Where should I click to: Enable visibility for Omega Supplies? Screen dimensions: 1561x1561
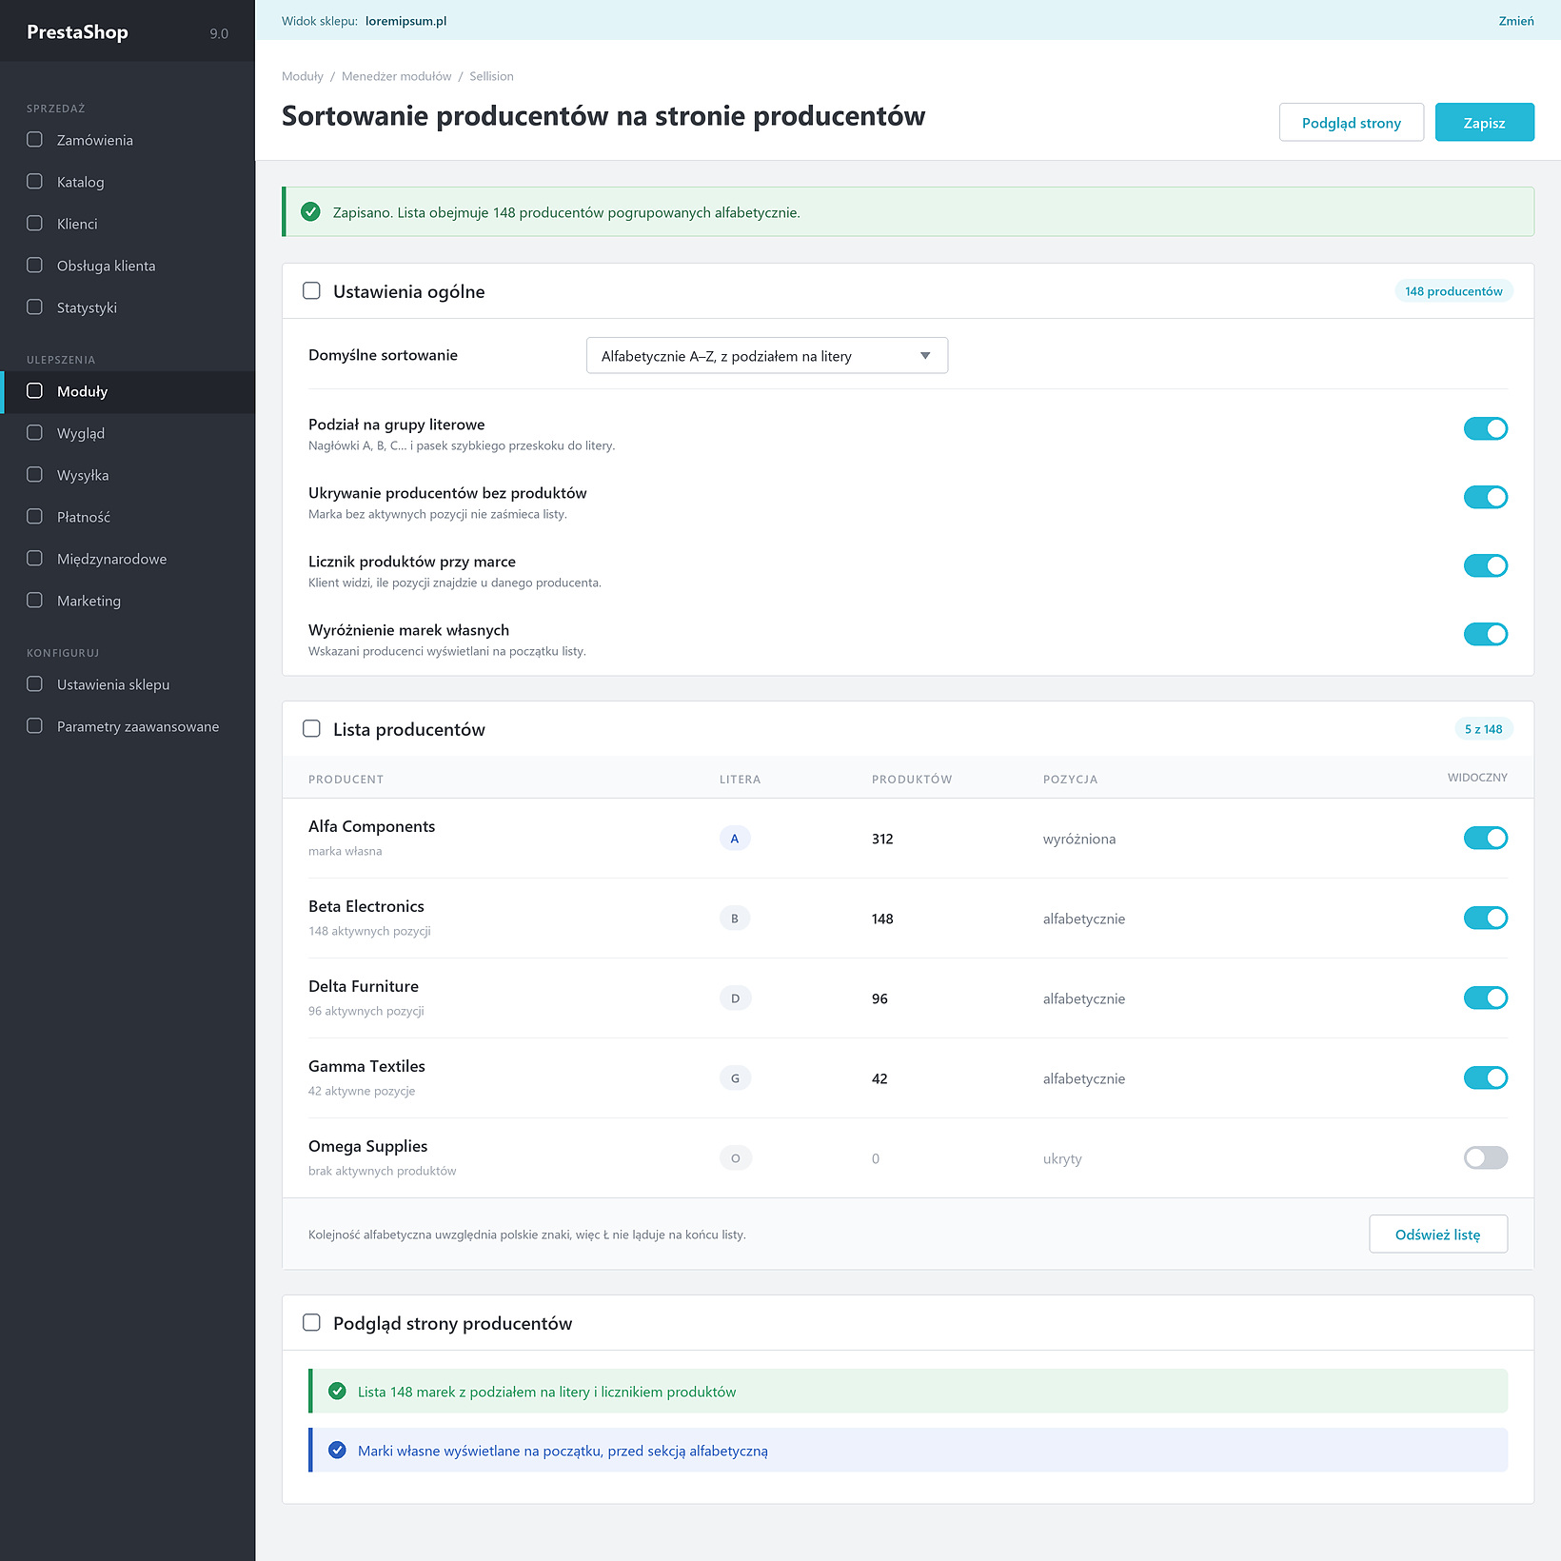(x=1486, y=1157)
